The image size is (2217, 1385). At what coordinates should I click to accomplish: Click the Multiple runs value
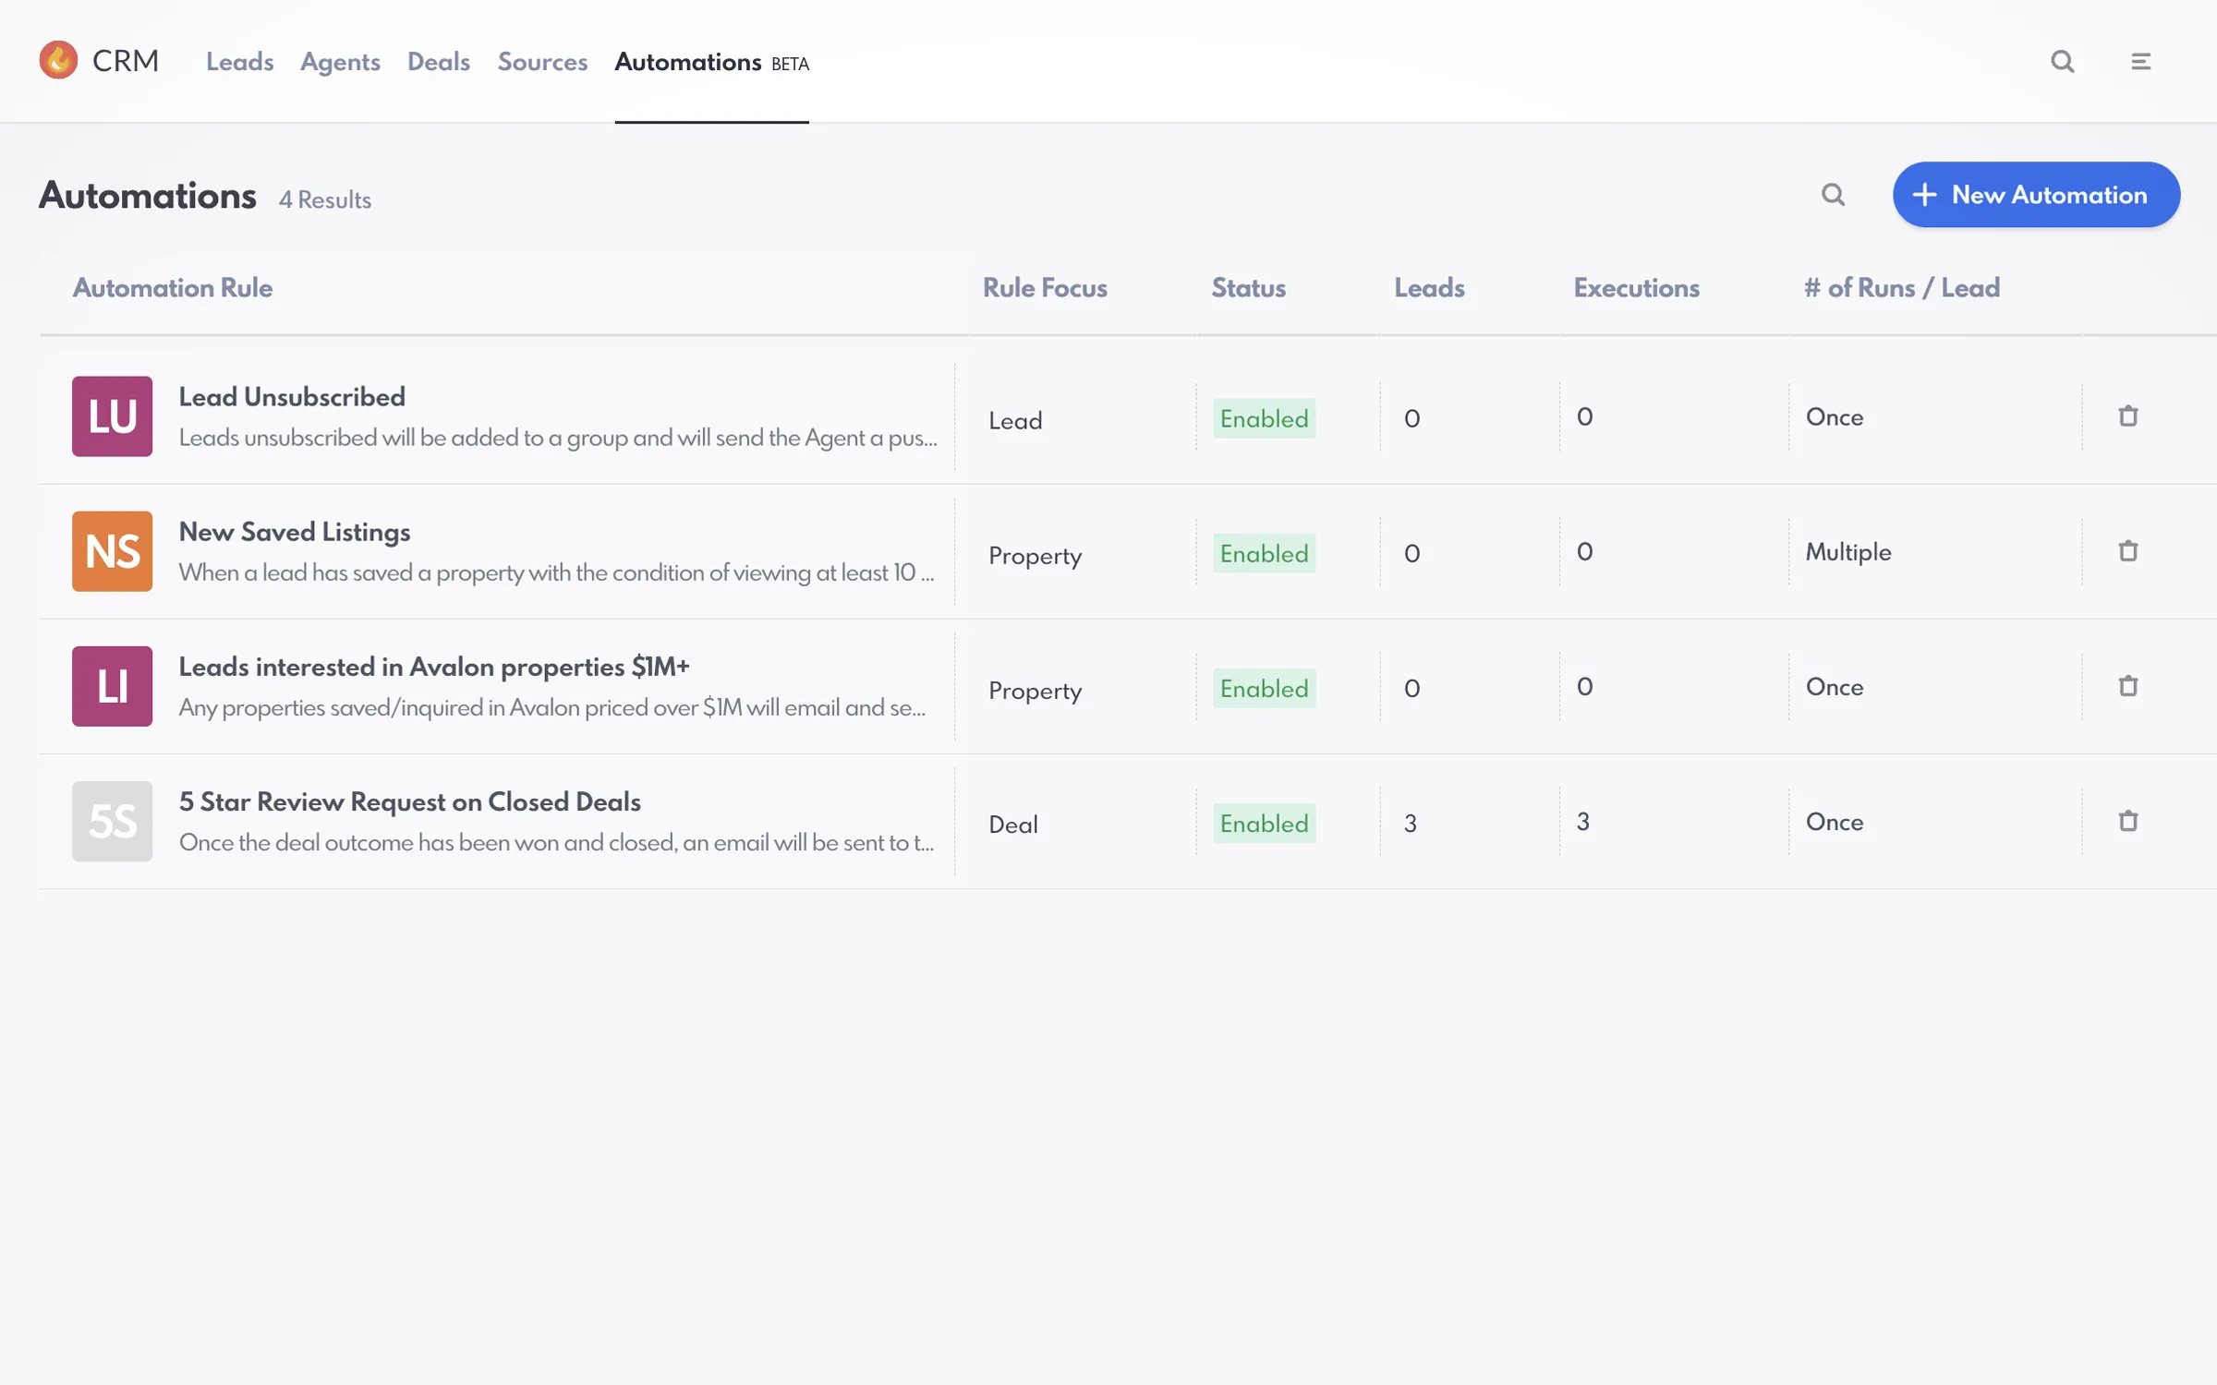click(x=1848, y=552)
